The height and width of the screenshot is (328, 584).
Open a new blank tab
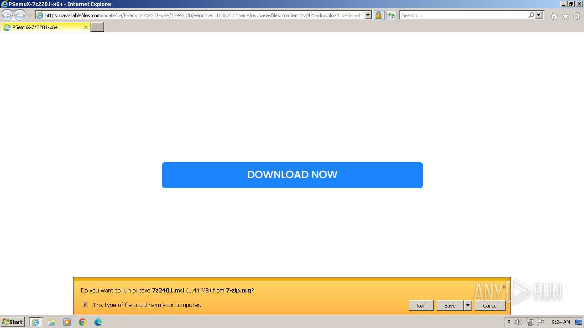point(98,27)
